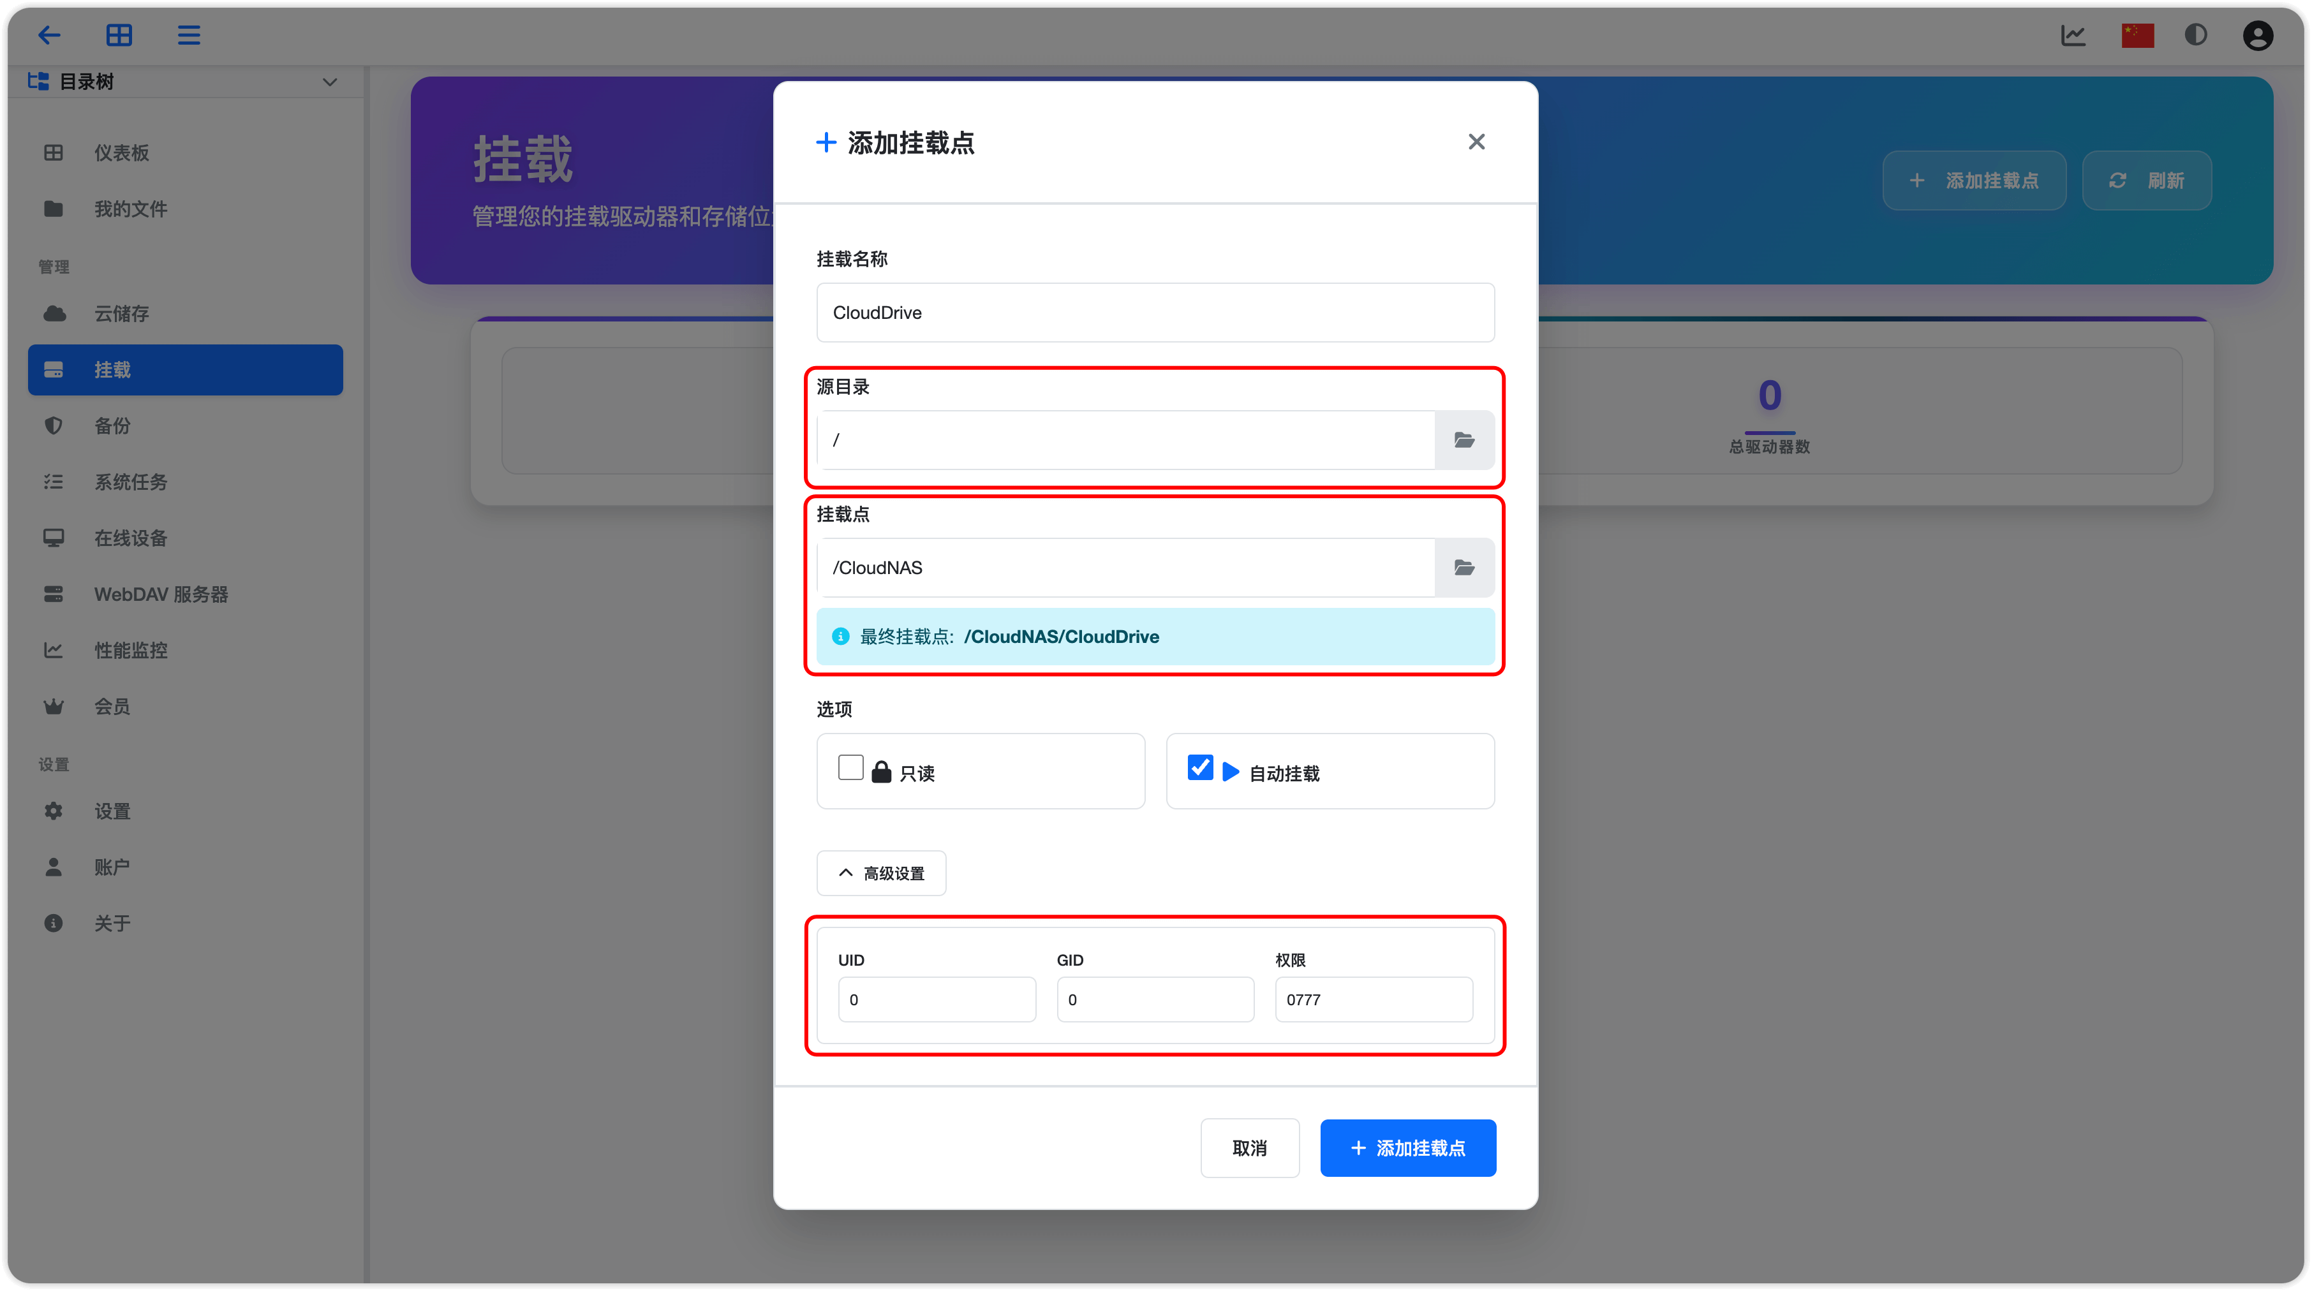The height and width of the screenshot is (1291, 2312).
Task: Click the back arrow icon
Action: click(49, 35)
